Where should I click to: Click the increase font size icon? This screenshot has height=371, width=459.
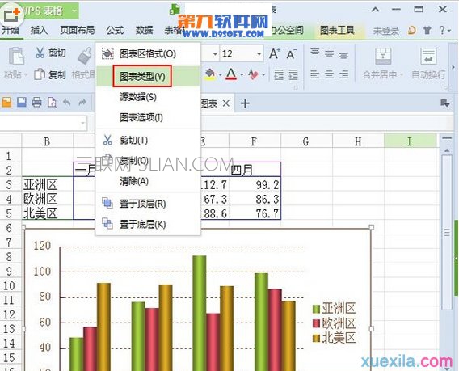coord(275,54)
